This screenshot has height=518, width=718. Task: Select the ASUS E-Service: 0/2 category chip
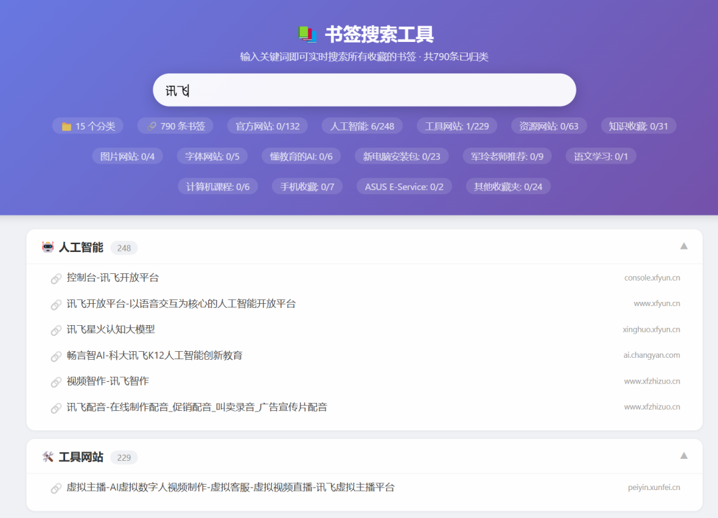(x=404, y=186)
